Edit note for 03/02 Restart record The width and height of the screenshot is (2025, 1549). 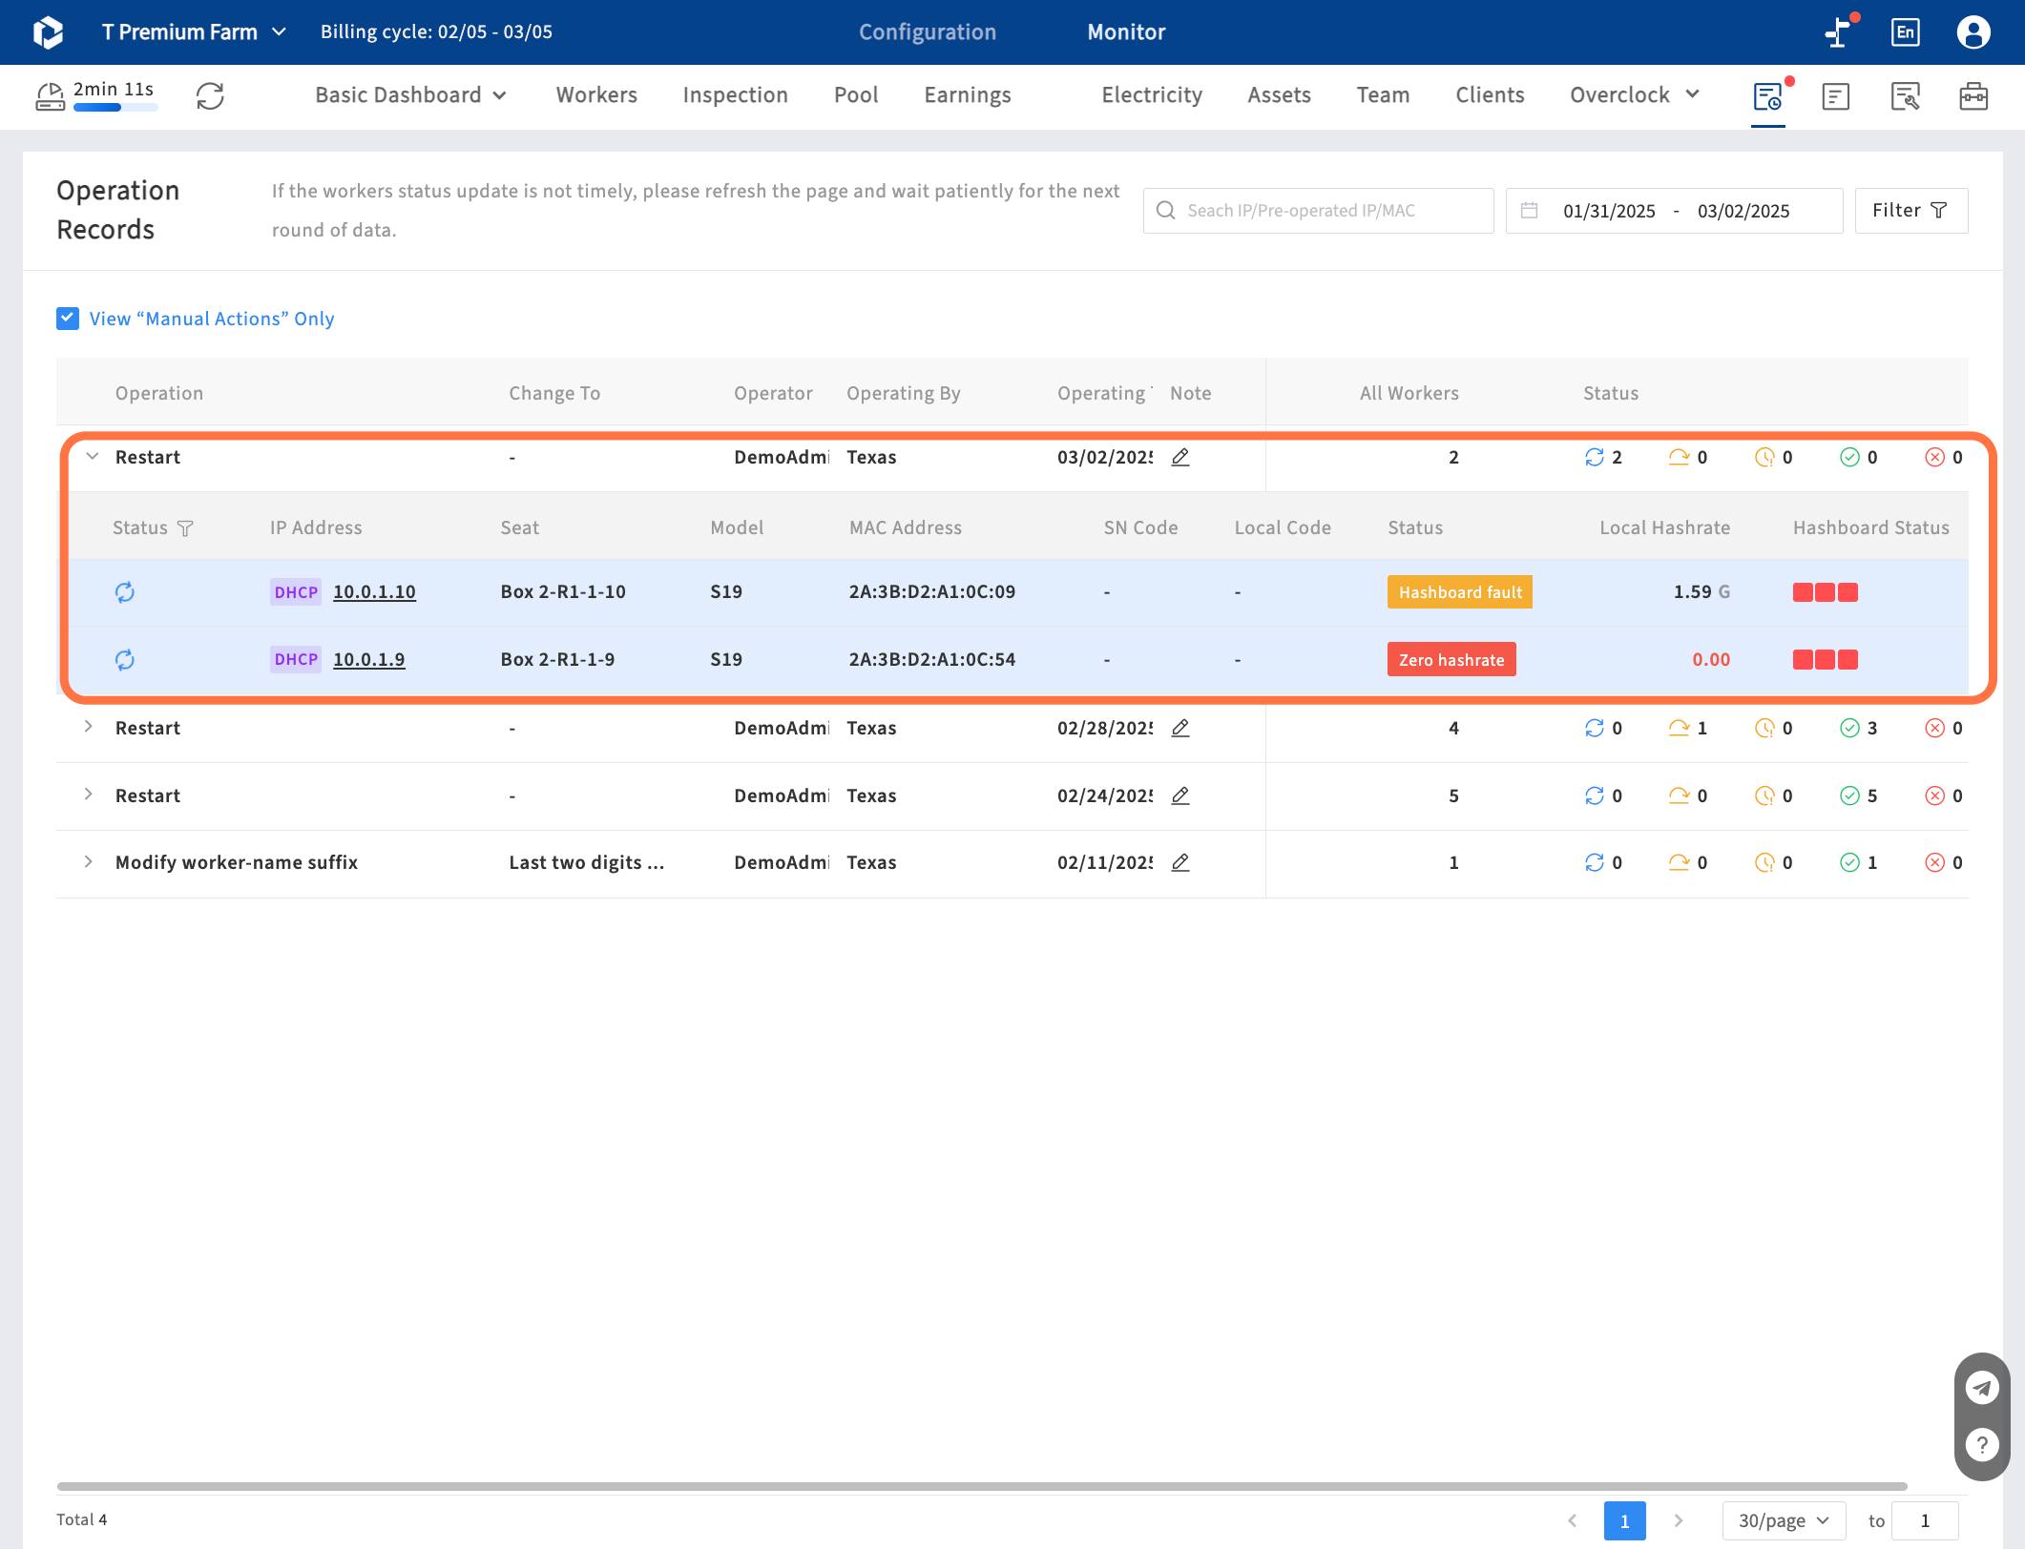(x=1180, y=458)
